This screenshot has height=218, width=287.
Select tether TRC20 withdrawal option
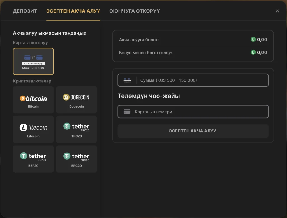(77, 129)
